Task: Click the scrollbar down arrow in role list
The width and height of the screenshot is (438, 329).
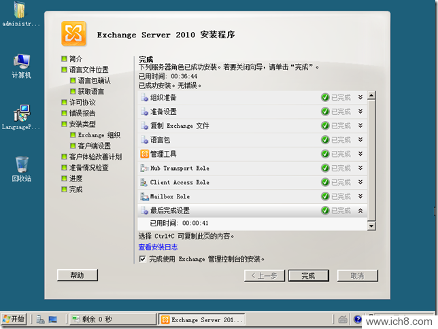Action: (x=371, y=226)
